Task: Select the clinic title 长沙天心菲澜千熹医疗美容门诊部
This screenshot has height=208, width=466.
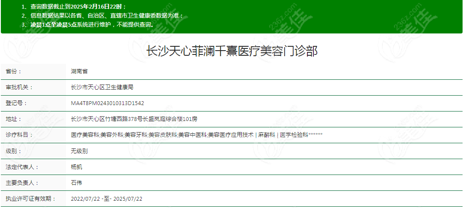Action: click(x=232, y=51)
